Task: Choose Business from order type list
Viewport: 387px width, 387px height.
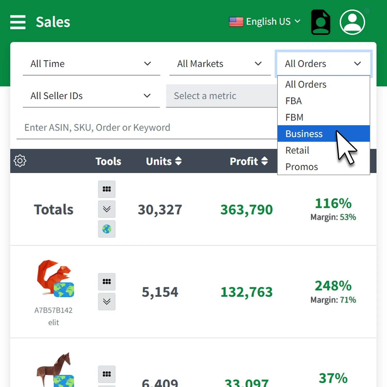Action: tap(324, 134)
